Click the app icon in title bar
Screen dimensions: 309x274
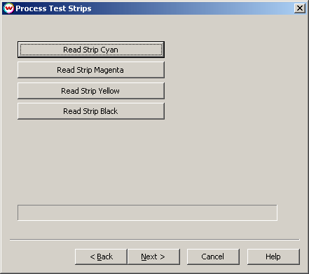pos(8,8)
